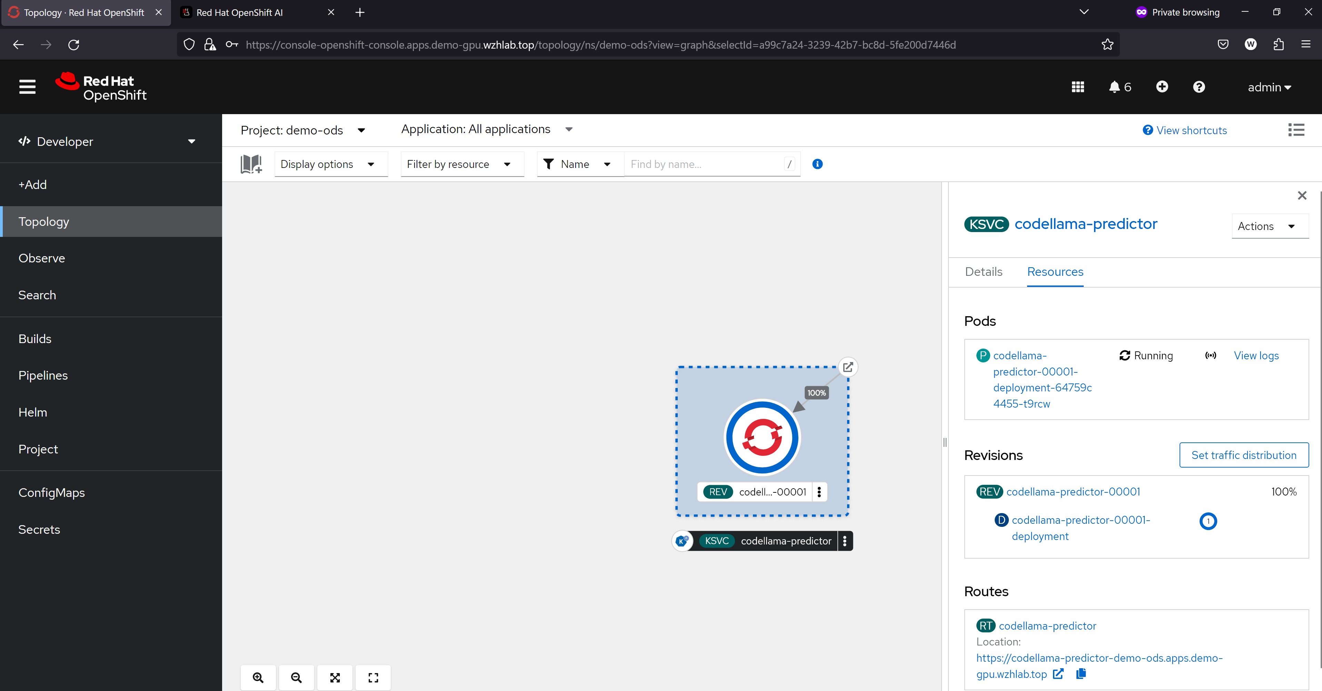The height and width of the screenshot is (691, 1322).
Task: Copy the route location to clipboard
Action: pos(1081,673)
